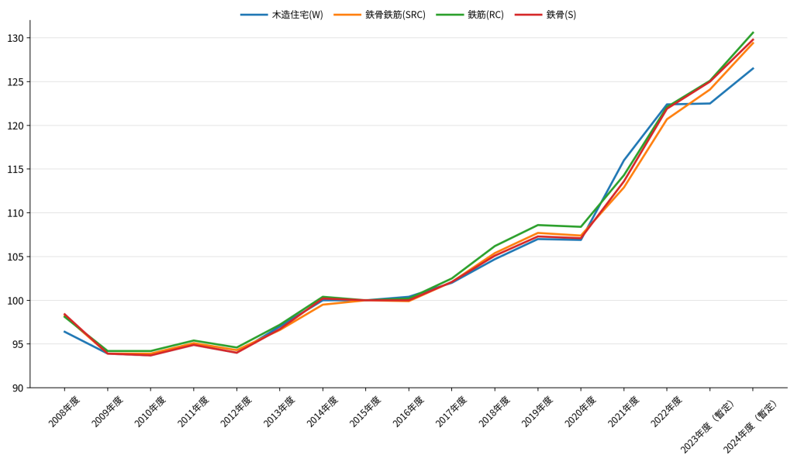Click the red legend line swatch
This screenshot has width=794, height=462.
[x=528, y=15]
